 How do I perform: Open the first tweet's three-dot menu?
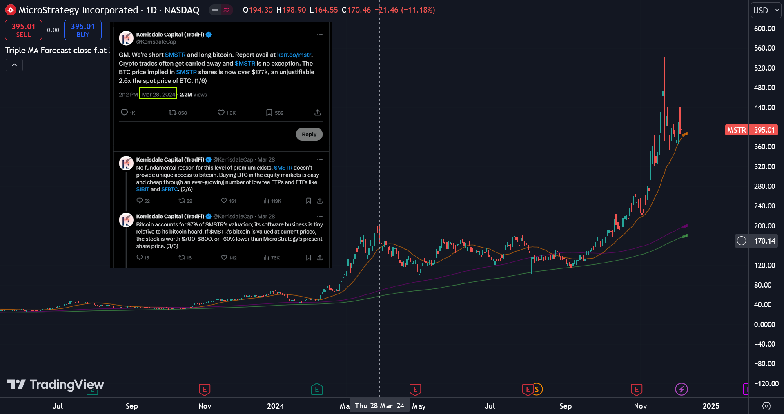[320, 35]
